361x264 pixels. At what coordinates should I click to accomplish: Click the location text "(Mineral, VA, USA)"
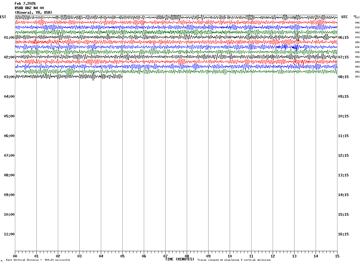(33, 13)
